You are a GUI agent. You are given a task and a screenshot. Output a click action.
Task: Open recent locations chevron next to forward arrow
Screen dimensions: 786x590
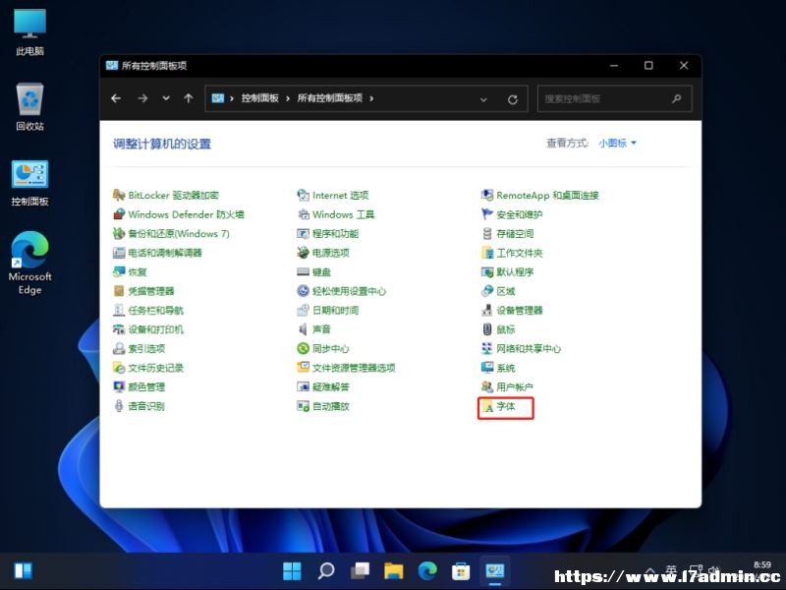pyautogui.click(x=166, y=98)
